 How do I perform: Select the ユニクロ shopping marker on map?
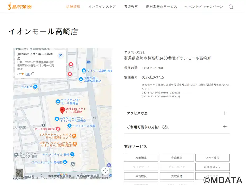click(x=58, y=101)
